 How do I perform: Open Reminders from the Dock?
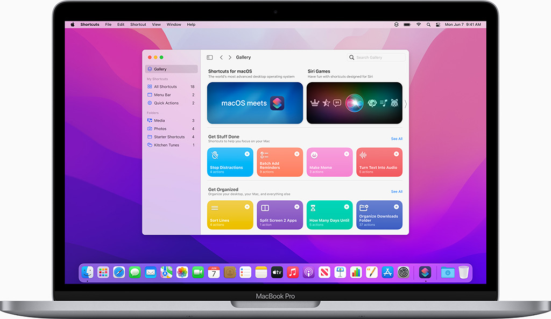[x=245, y=272]
